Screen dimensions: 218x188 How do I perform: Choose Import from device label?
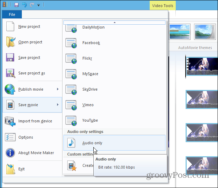click(x=35, y=121)
